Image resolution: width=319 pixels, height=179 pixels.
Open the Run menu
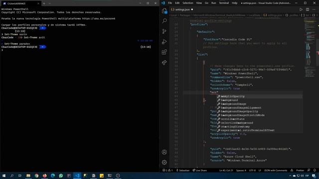[x=214, y=3]
